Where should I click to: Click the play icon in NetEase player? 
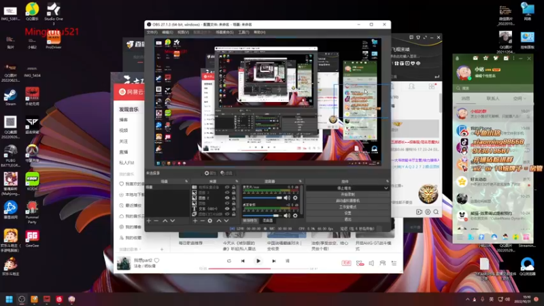click(x=258, y=261)
